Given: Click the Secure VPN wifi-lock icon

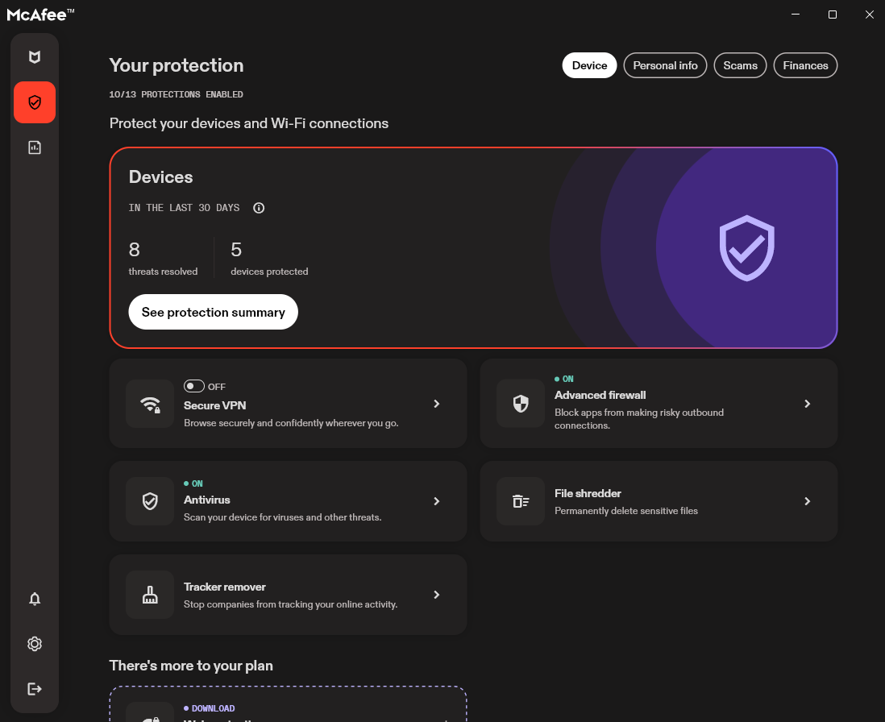Looking at the screenshot, I should coord(150,404).
